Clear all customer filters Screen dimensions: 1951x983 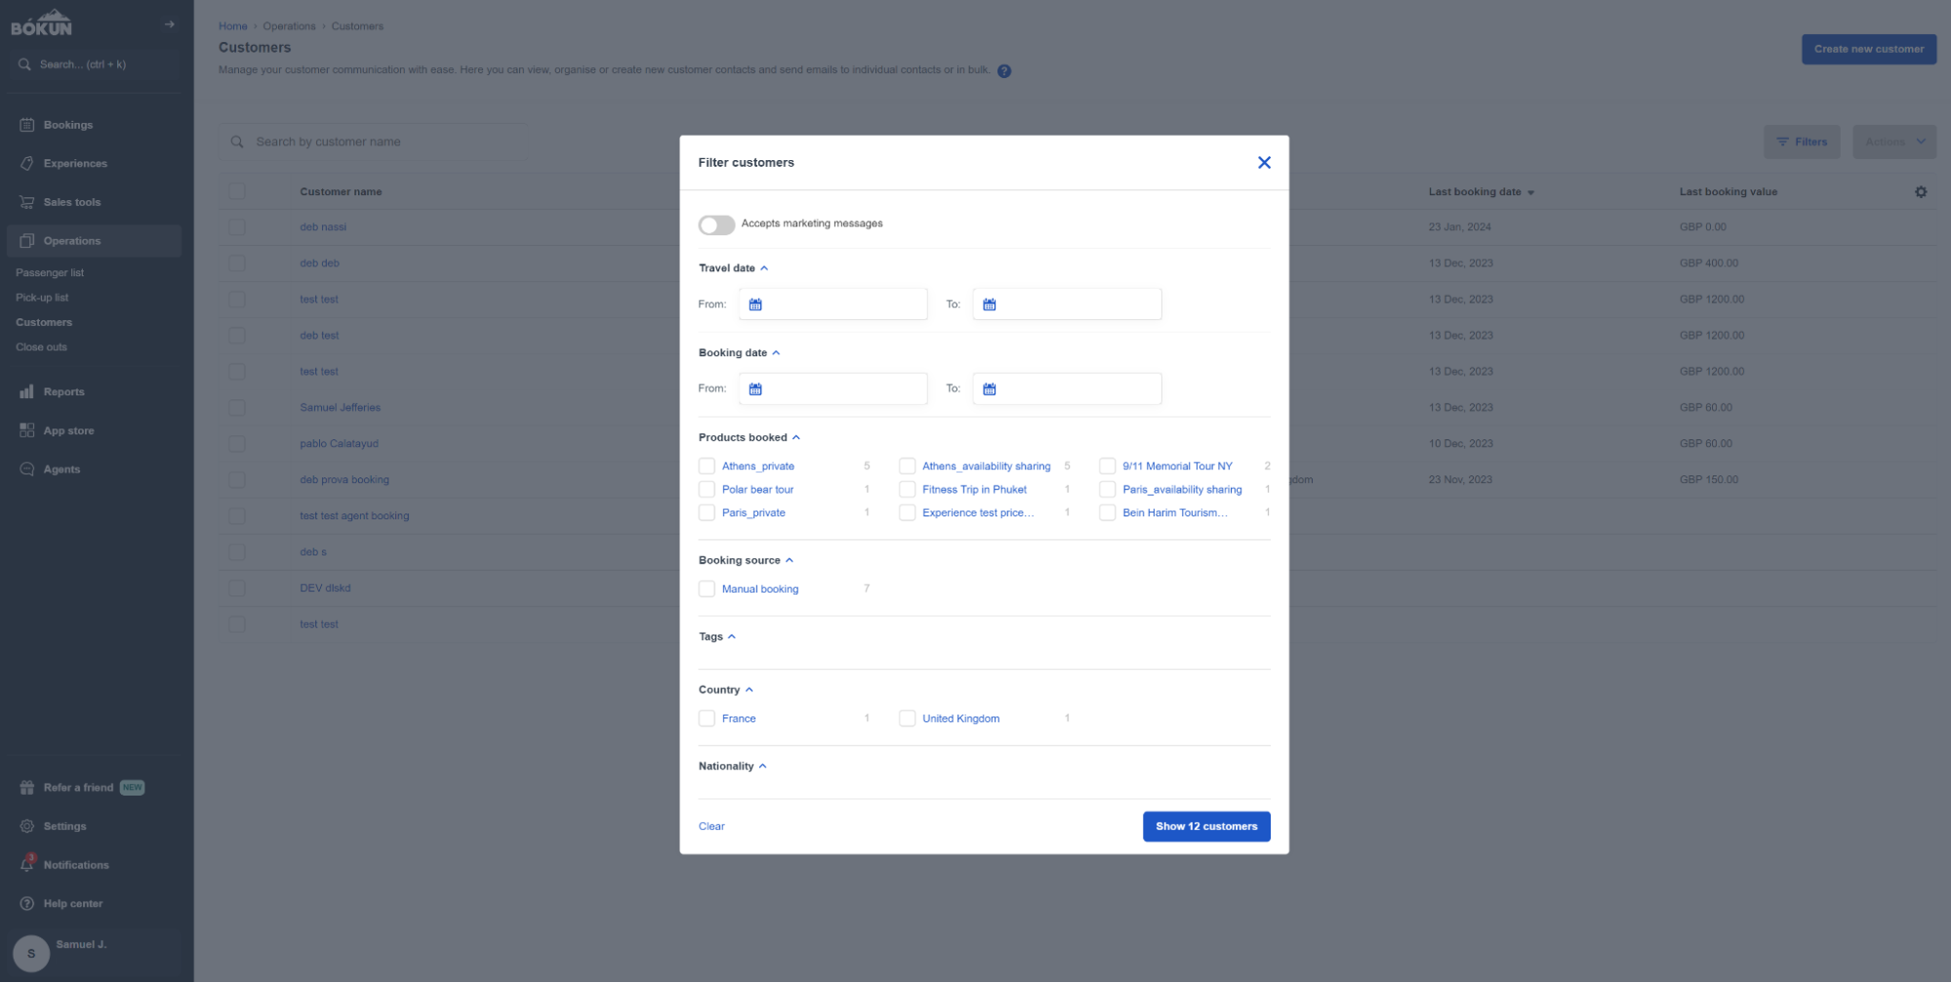(711, 826)
